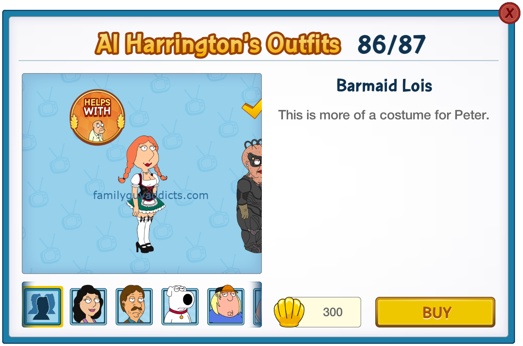This screenshot has width=523, height=346.
Task: Close the Al Harrington's Outfits dialog
Action: (509, 13)
